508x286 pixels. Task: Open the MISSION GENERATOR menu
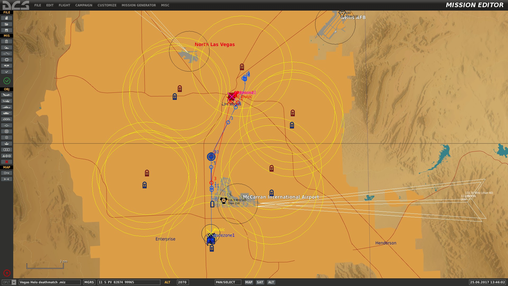tap(139, 5)
